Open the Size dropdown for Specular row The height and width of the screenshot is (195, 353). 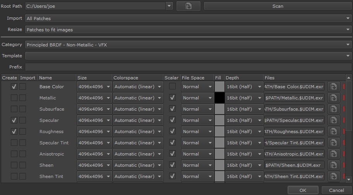94,120
